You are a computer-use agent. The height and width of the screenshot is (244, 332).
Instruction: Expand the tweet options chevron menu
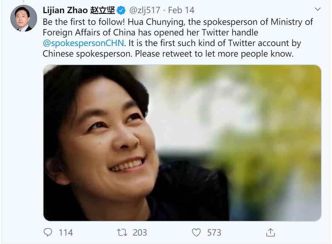click(317, 9)
